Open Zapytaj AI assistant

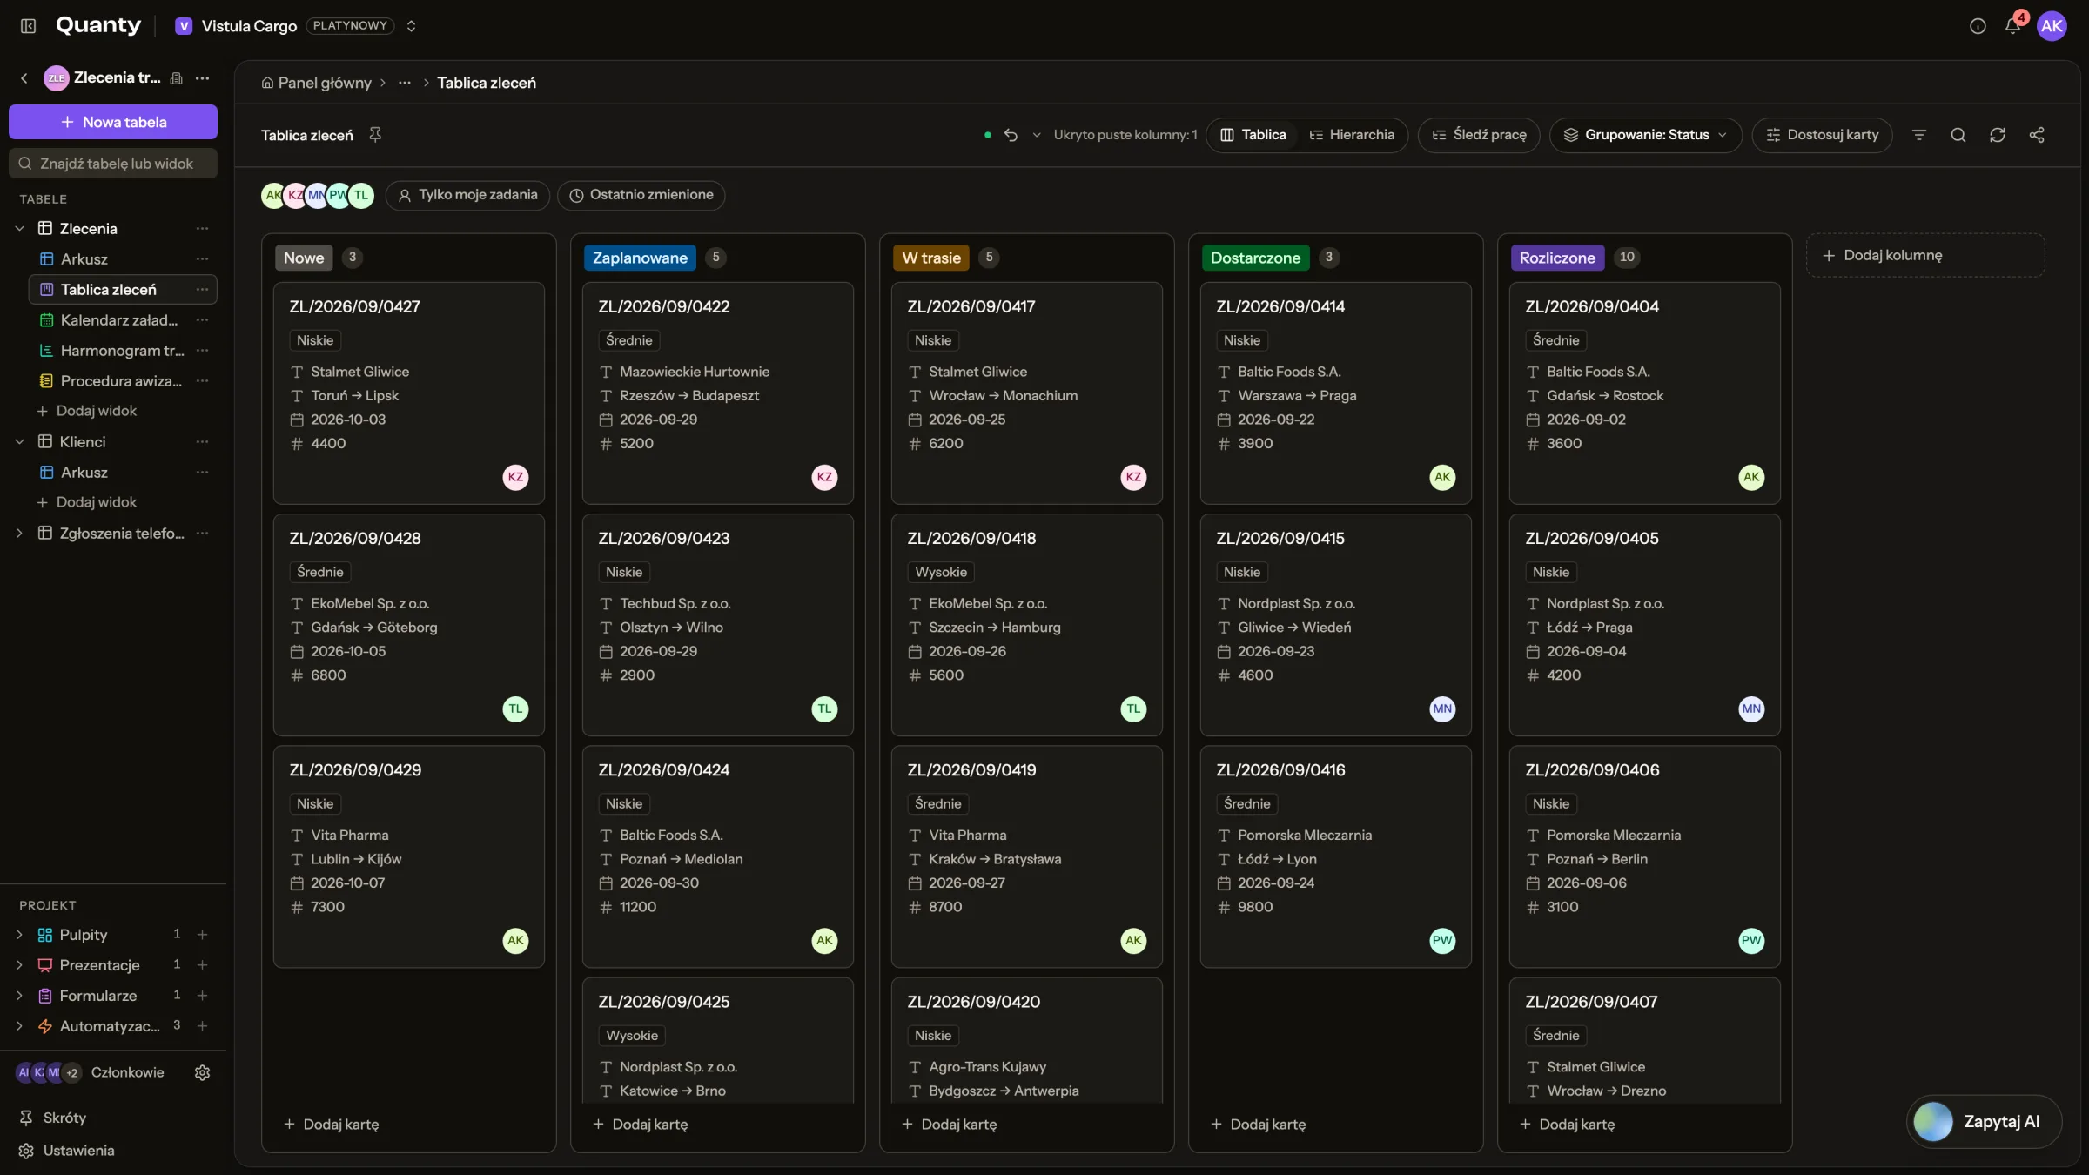1983,1122
